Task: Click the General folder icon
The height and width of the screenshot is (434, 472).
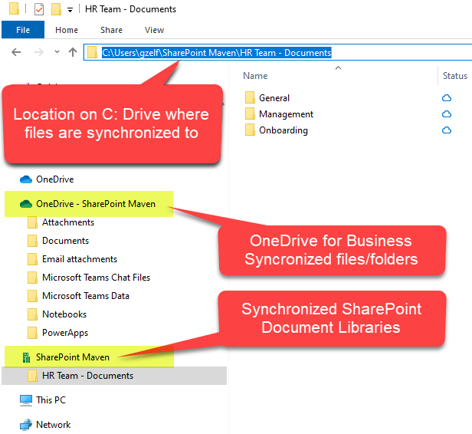Action: [250, 97]
